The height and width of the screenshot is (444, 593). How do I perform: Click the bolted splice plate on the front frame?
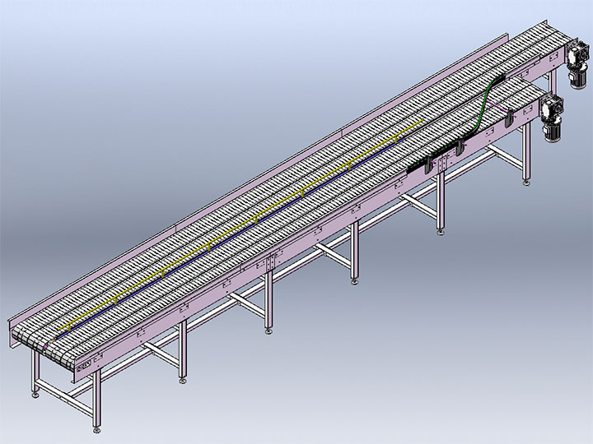[268, 264]
